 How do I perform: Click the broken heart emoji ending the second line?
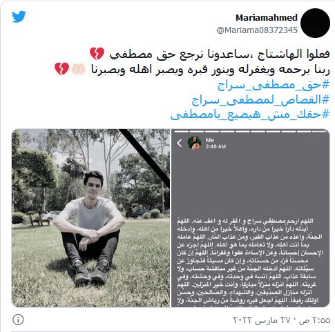pyautogui.click(x=61, y=69)
